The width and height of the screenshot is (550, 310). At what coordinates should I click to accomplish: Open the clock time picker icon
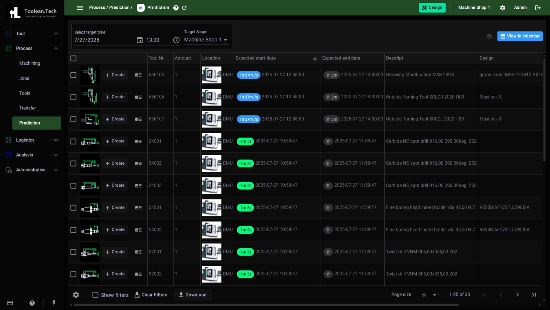click(x=176, y=40)
